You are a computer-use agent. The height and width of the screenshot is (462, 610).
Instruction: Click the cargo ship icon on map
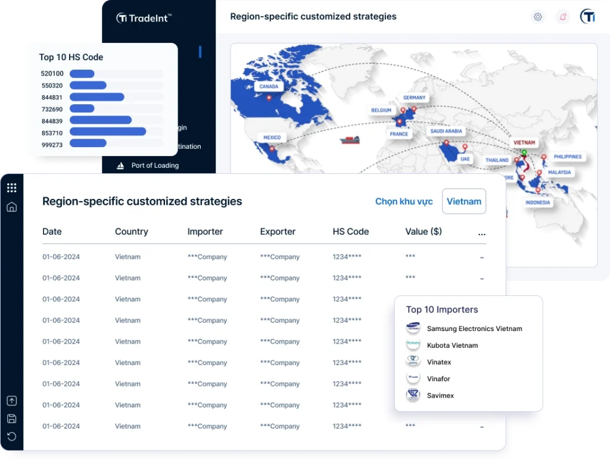pyautogui.click(x=350, y=139)
